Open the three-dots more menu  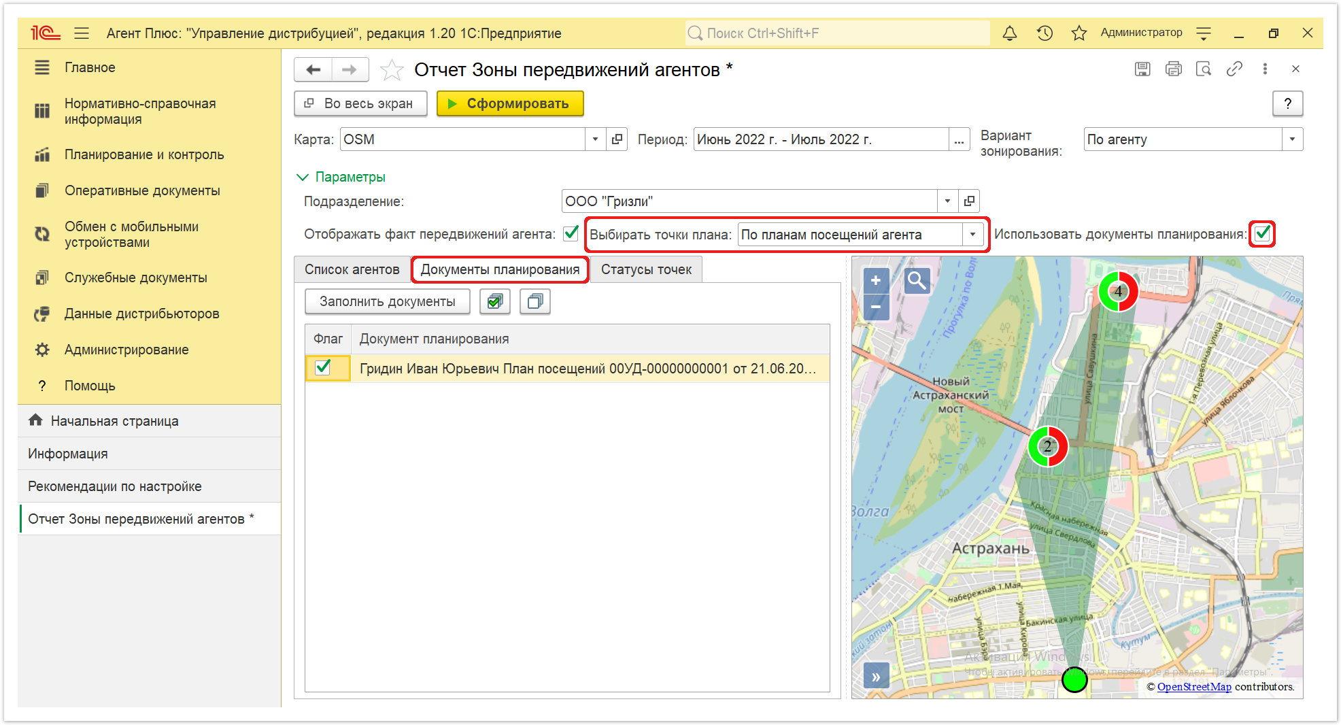(1265, 69)
